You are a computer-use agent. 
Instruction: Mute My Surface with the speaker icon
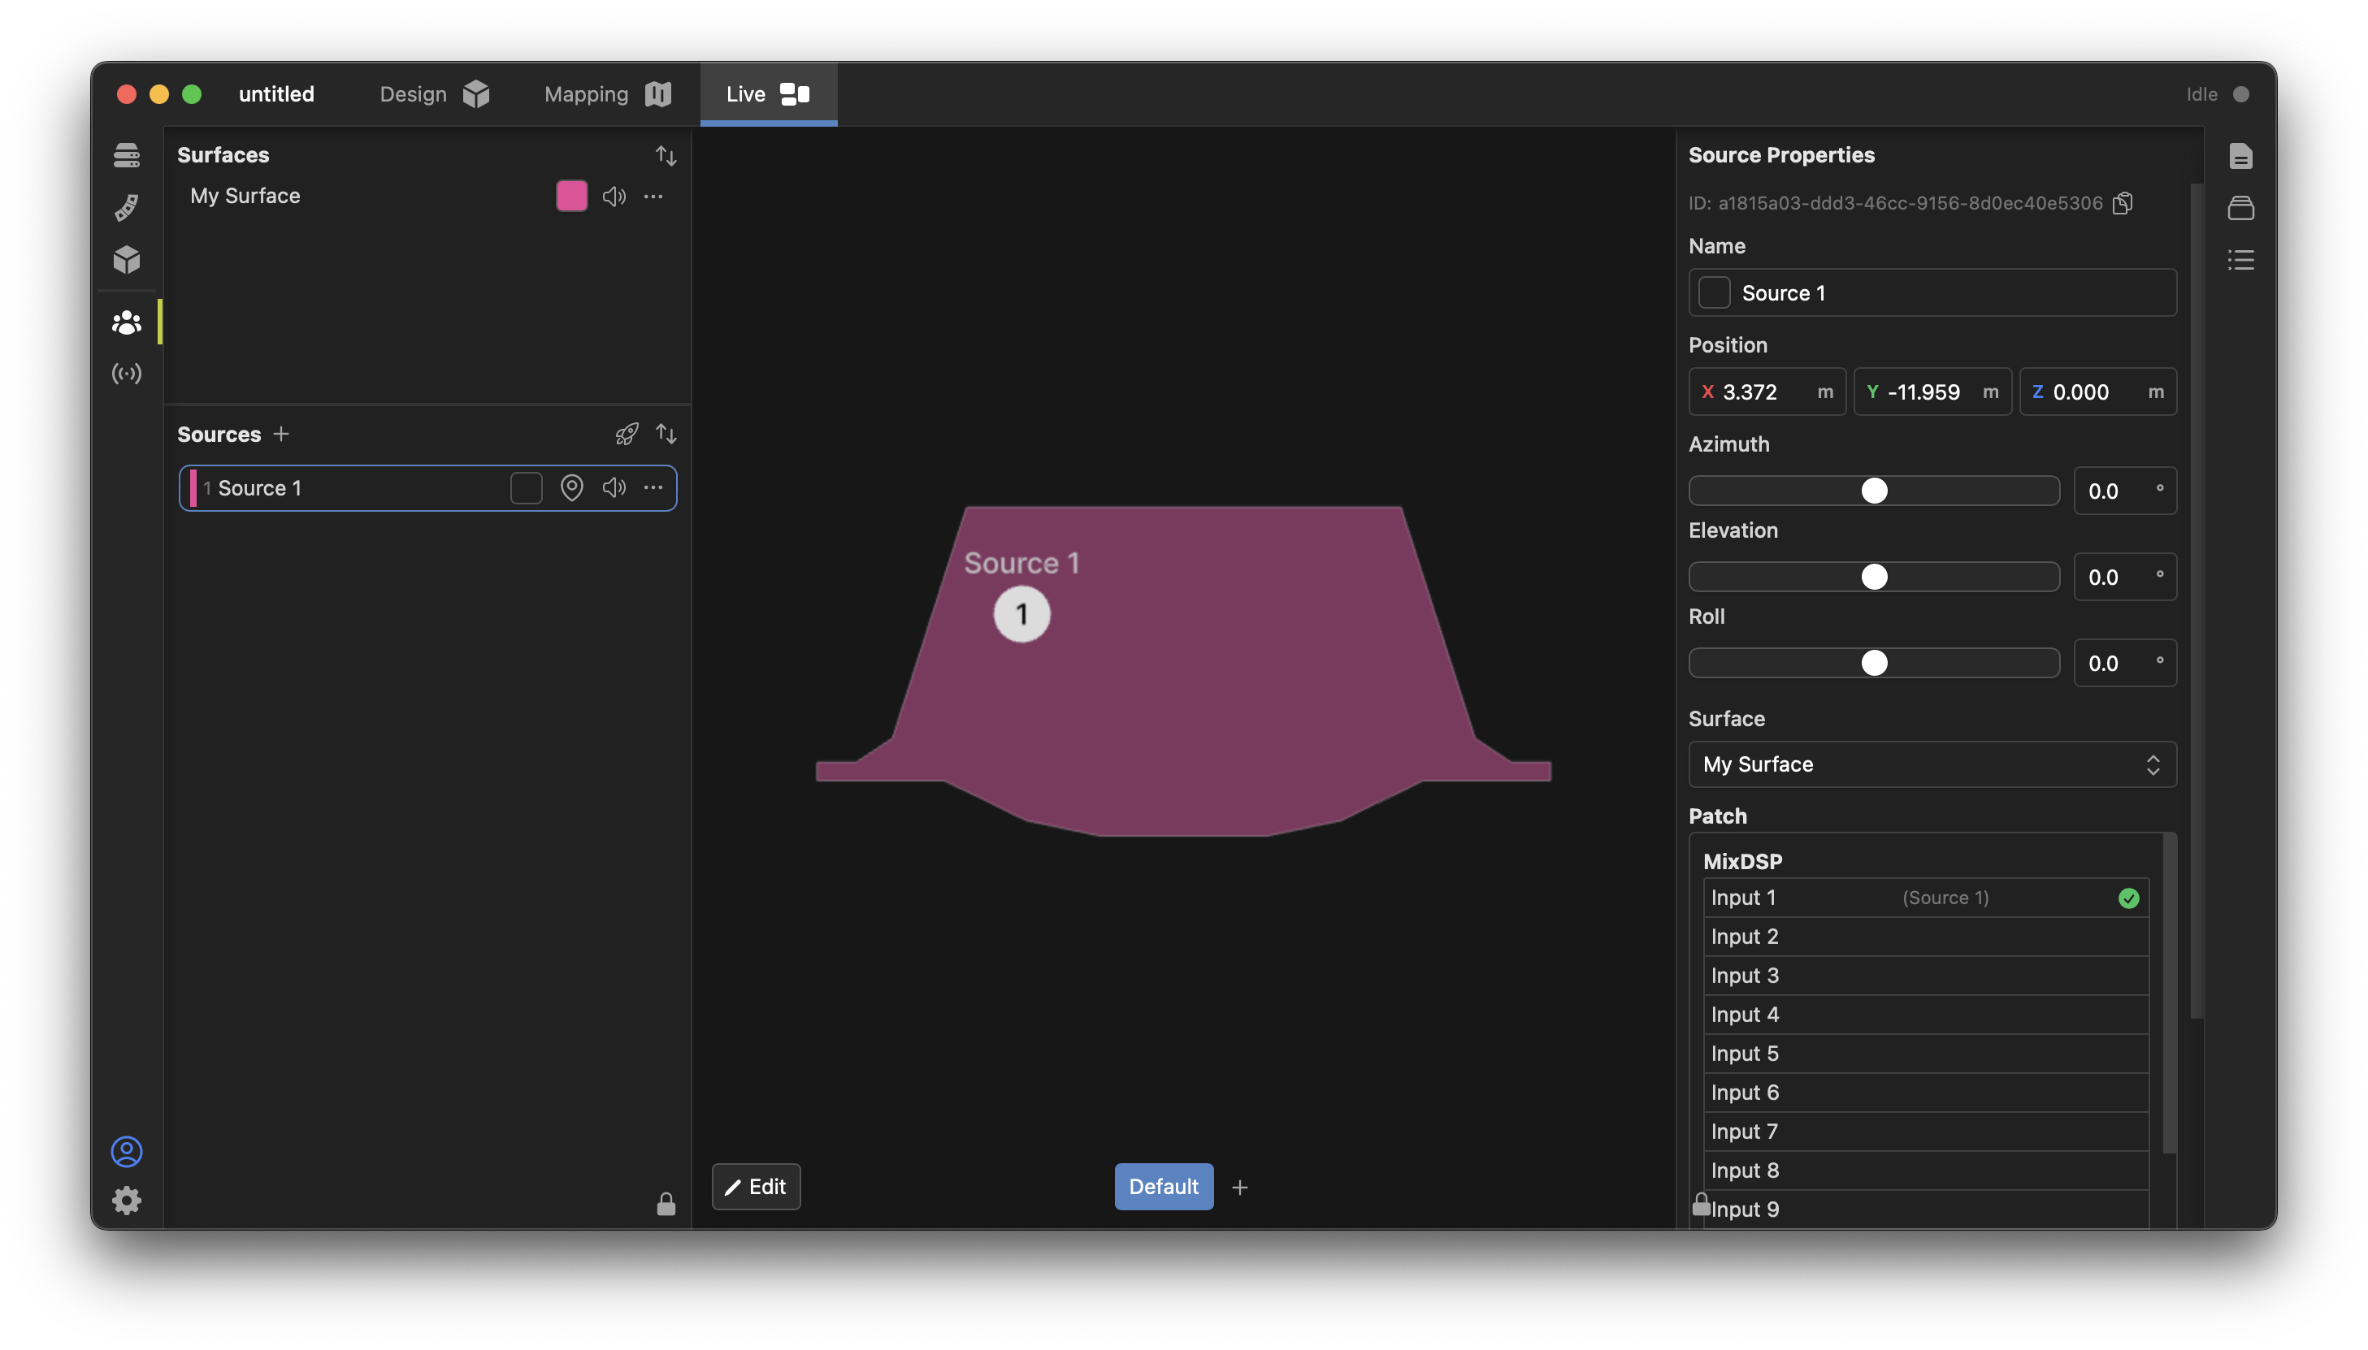click(614, 197)
